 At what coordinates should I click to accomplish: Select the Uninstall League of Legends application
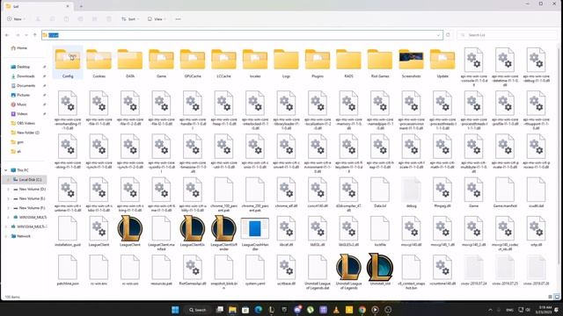tap(348, 271)
